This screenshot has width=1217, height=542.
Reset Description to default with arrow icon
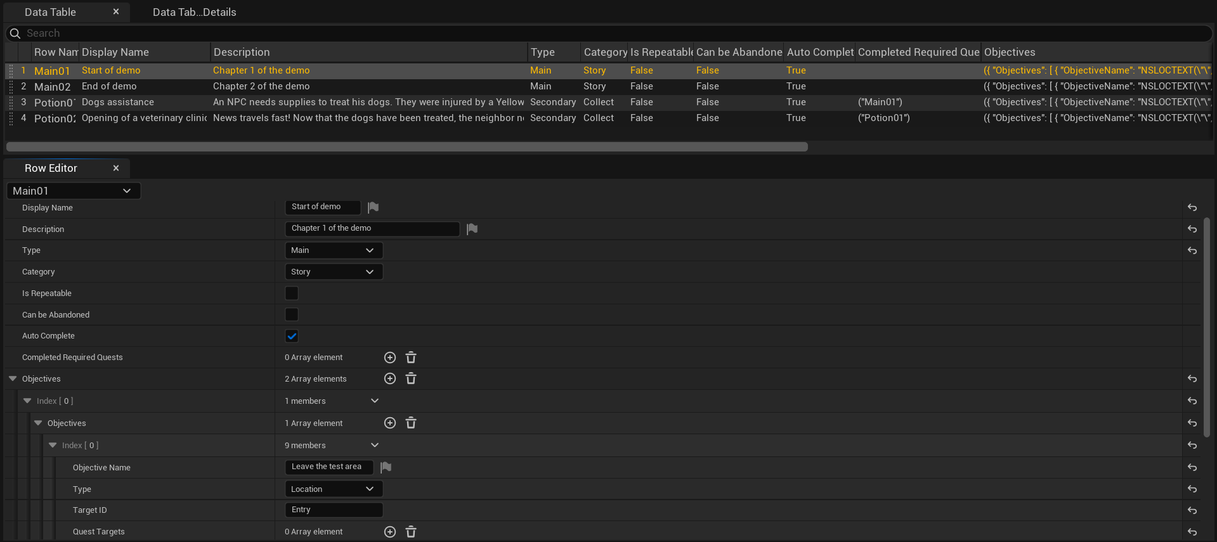click(1192, 229)
